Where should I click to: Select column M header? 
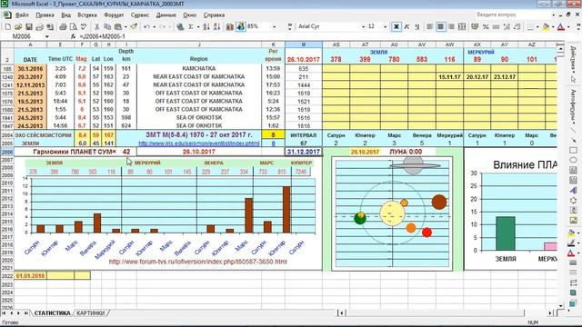304,45
